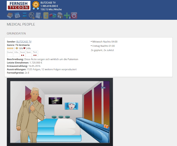Image resolution: width=177 pixels, height=146 pixels.
Task: Click the GRUNDDATEN section heading
Action: click(16, 34)
